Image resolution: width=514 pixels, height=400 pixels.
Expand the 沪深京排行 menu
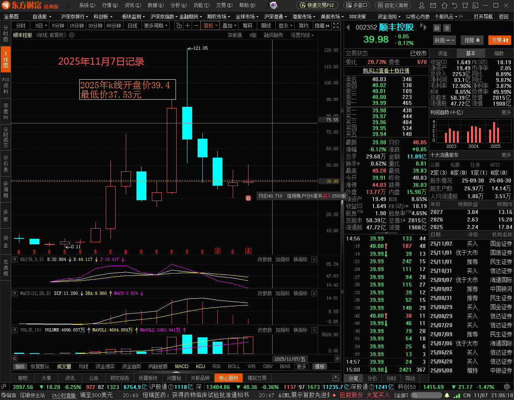pos(75,17)
